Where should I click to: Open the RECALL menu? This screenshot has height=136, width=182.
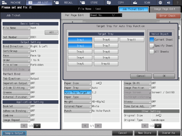65,2
